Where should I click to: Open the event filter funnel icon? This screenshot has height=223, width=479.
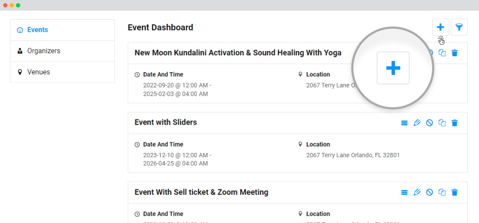(459, 28)
